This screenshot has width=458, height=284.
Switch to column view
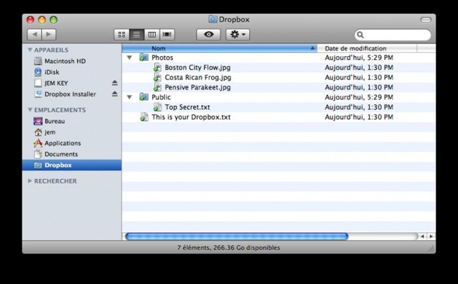[152, 34]
